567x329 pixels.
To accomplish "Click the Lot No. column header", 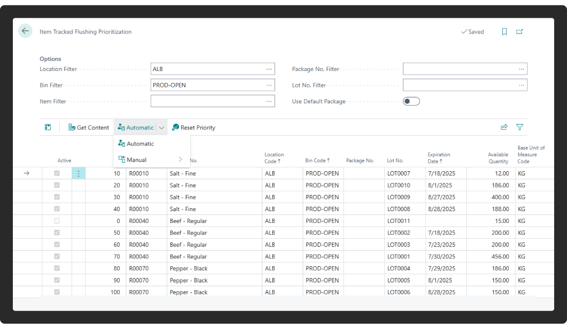I will pos(395,160).
